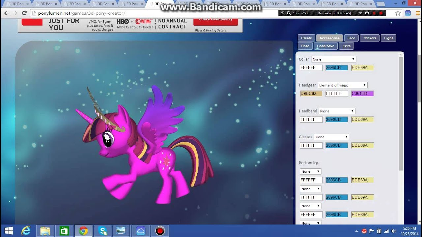The height and width of the screenshot is (237, 422).
Task: Open the Pose tab
Action: point(305,46)
